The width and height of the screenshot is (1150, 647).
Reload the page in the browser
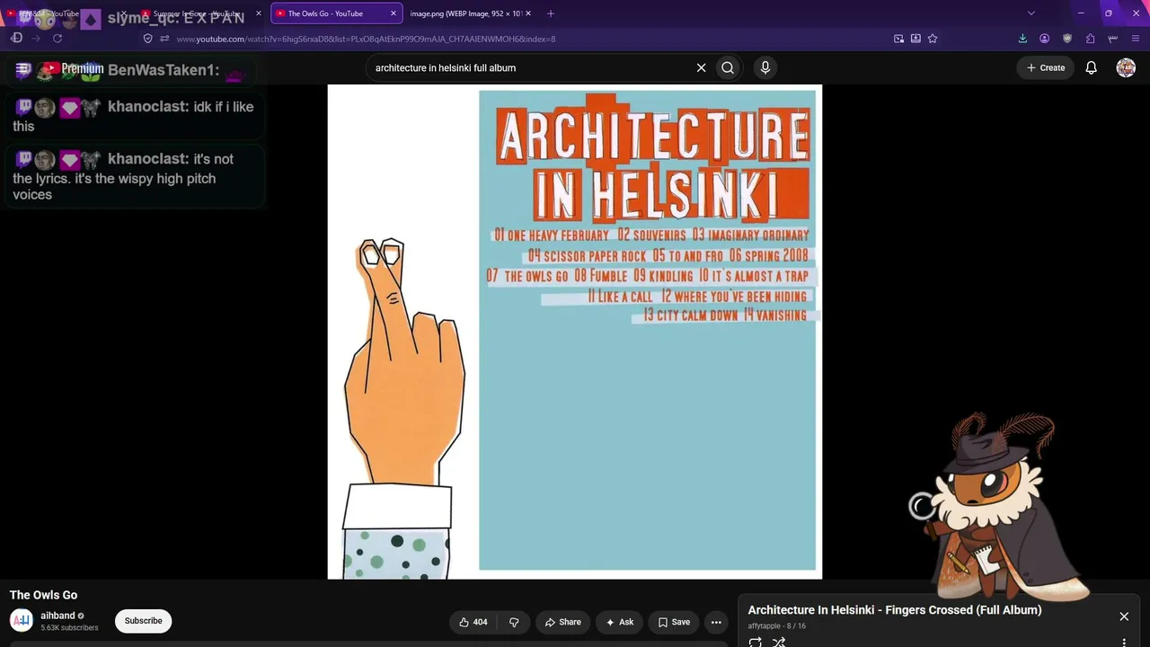[x=57, y=39]
